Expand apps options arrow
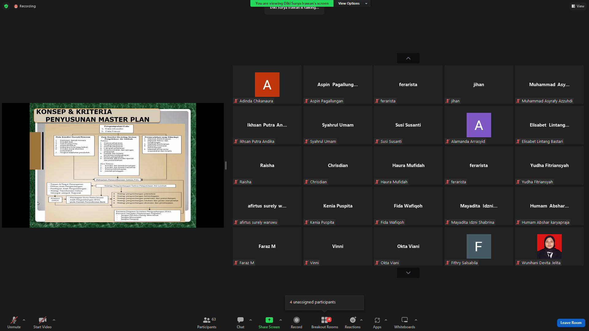This screenshot has height=331, width=589. 386,320
